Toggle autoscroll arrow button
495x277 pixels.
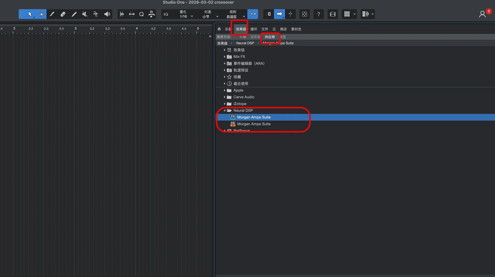(279, 14)
